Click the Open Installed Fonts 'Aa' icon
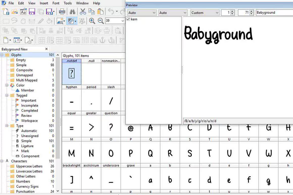This screenshot has width=293, height=195. [x=23, y=12]
